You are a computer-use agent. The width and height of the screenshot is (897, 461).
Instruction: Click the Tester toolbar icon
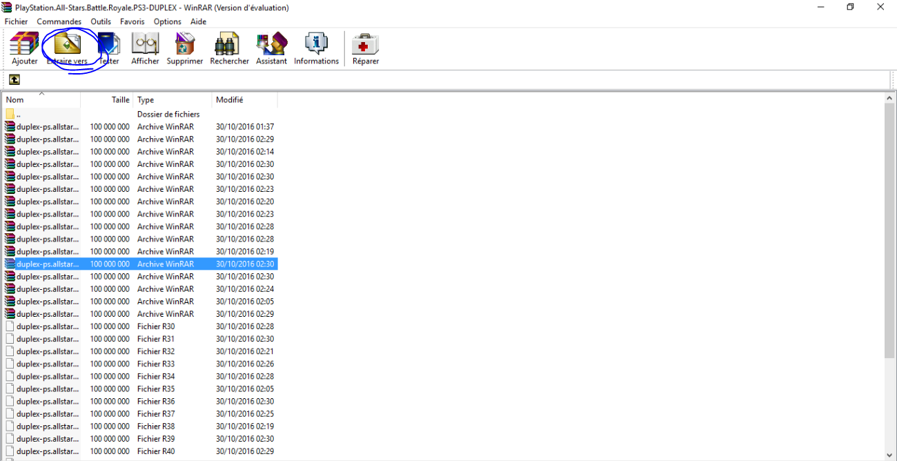click(109, 44)
